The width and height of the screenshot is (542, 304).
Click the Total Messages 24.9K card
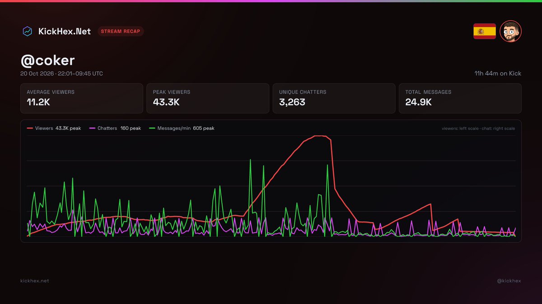coord(460,98)
